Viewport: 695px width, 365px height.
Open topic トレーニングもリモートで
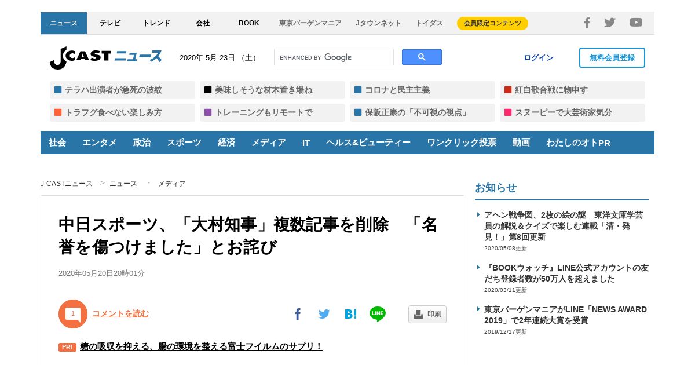pos(272,112)
